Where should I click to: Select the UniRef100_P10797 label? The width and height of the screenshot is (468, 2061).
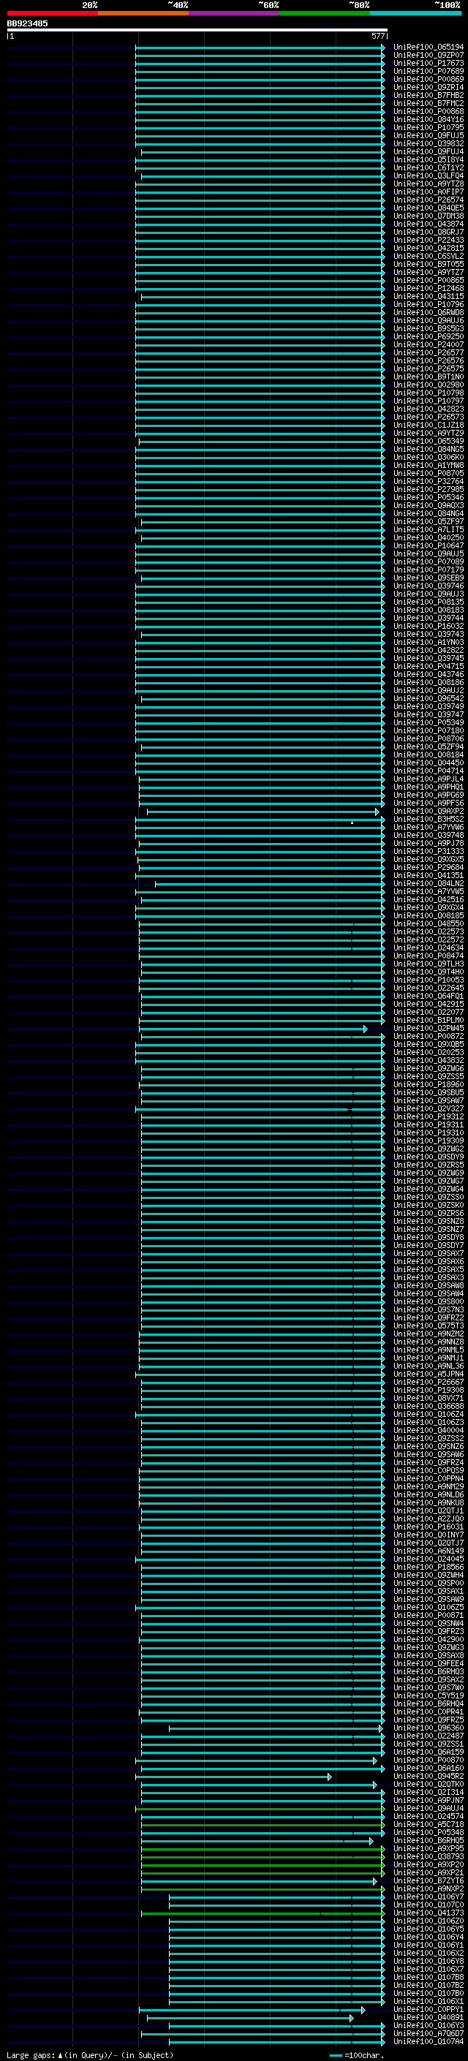(429, 401)
